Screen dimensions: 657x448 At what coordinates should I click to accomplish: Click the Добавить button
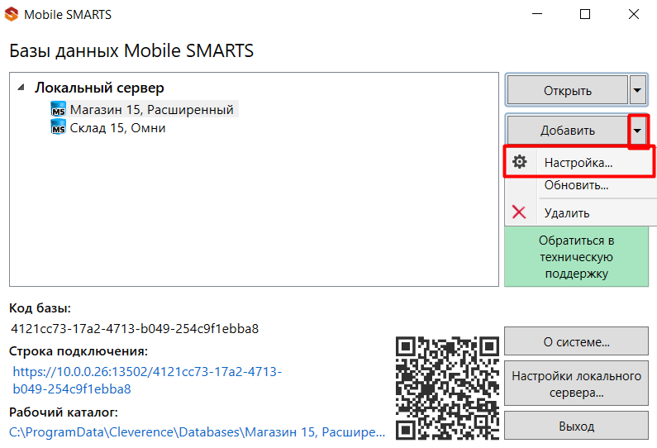[568, 131]
